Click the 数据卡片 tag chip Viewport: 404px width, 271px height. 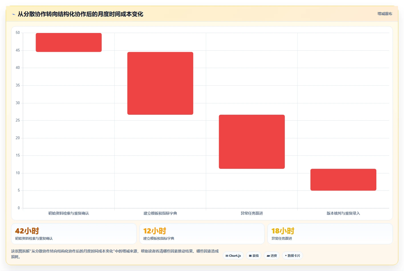[293, 256]
